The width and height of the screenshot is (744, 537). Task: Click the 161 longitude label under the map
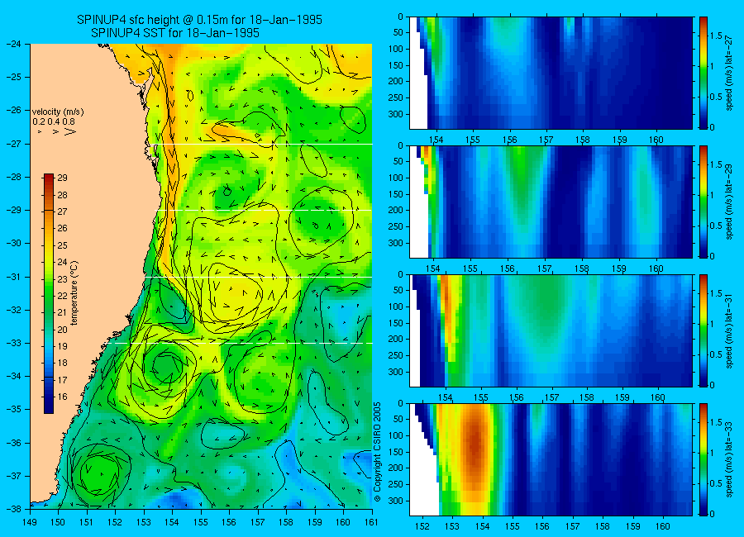371,522
